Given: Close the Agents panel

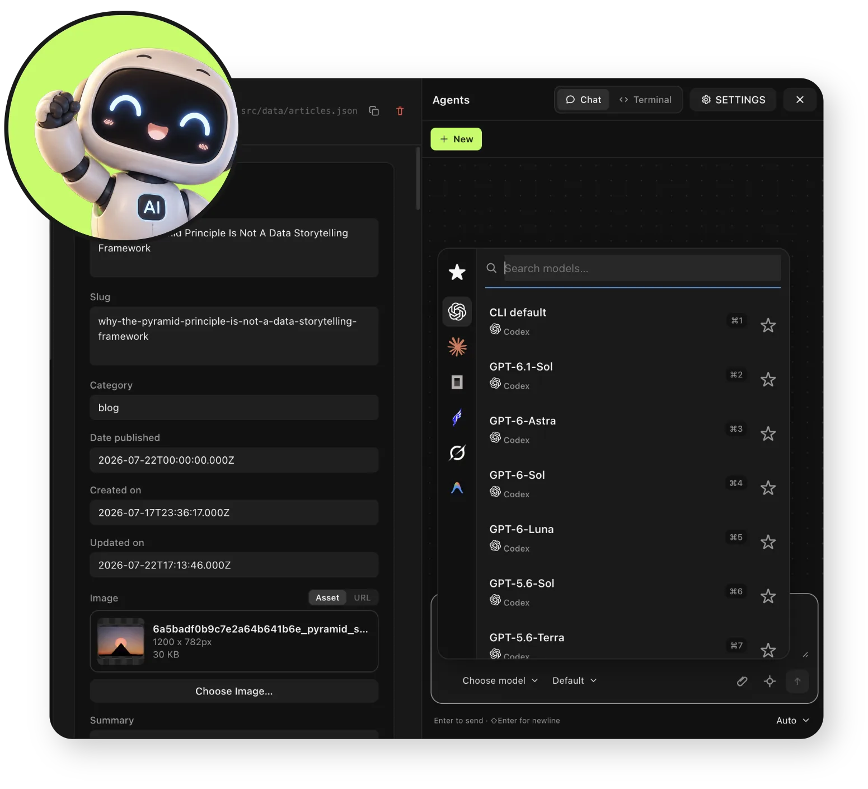Looking at the screenshot, I should [x=800, y=100].
